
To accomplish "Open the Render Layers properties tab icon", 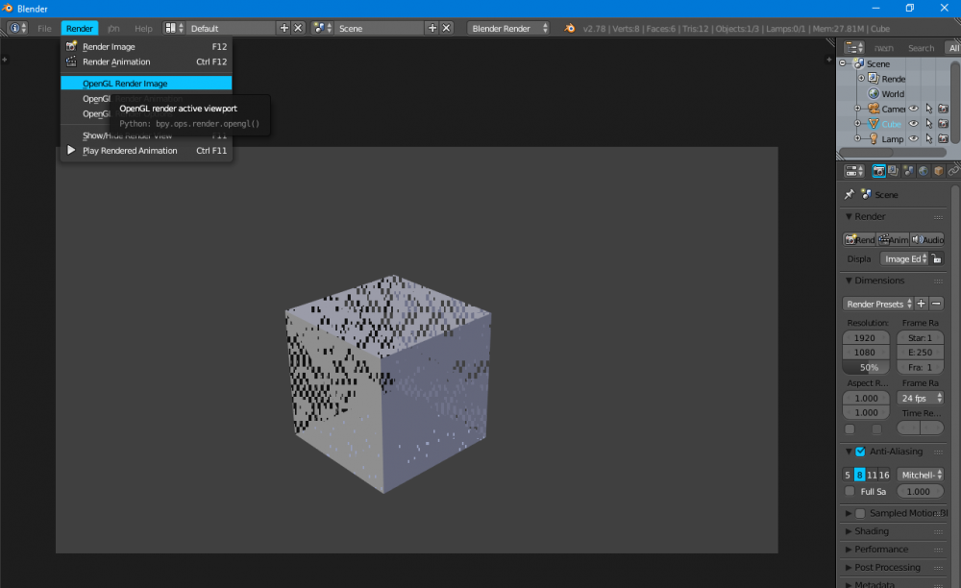I will pos(894,171).
